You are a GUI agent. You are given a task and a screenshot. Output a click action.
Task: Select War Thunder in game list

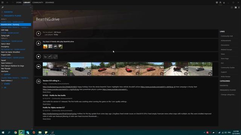click(x=6, y=69)
